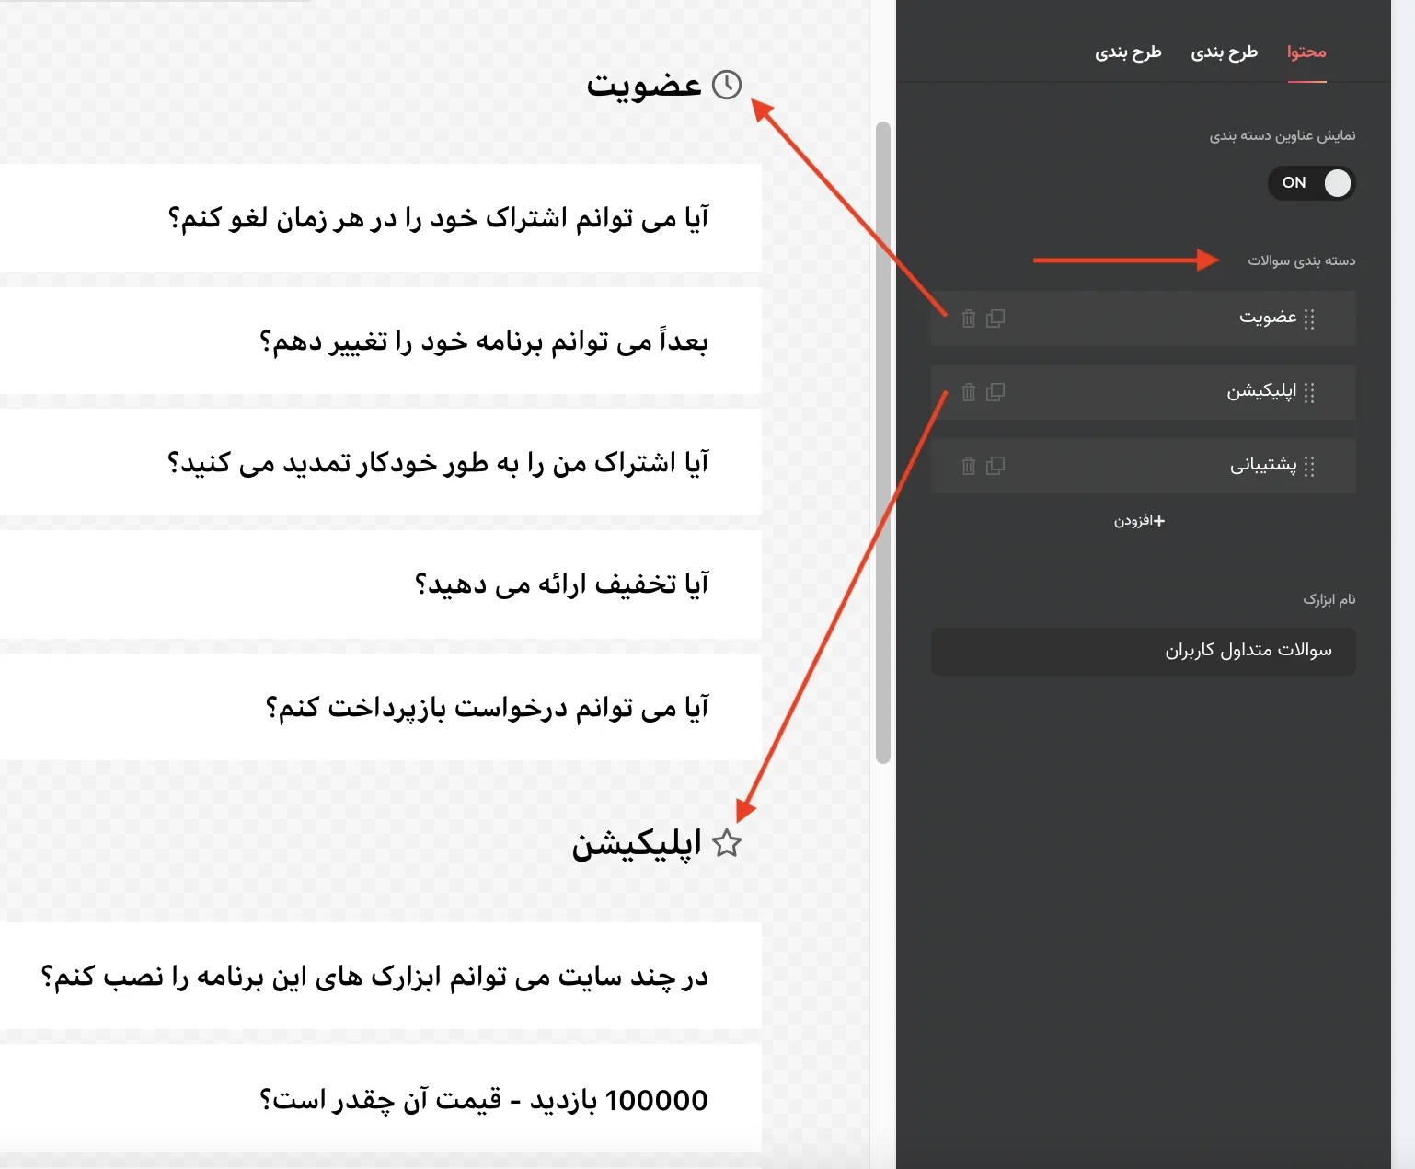Expand the question آیا می توانم اشتراک خود را لغو کنم
The image size is (1415, 1169).
click(381, 218)
